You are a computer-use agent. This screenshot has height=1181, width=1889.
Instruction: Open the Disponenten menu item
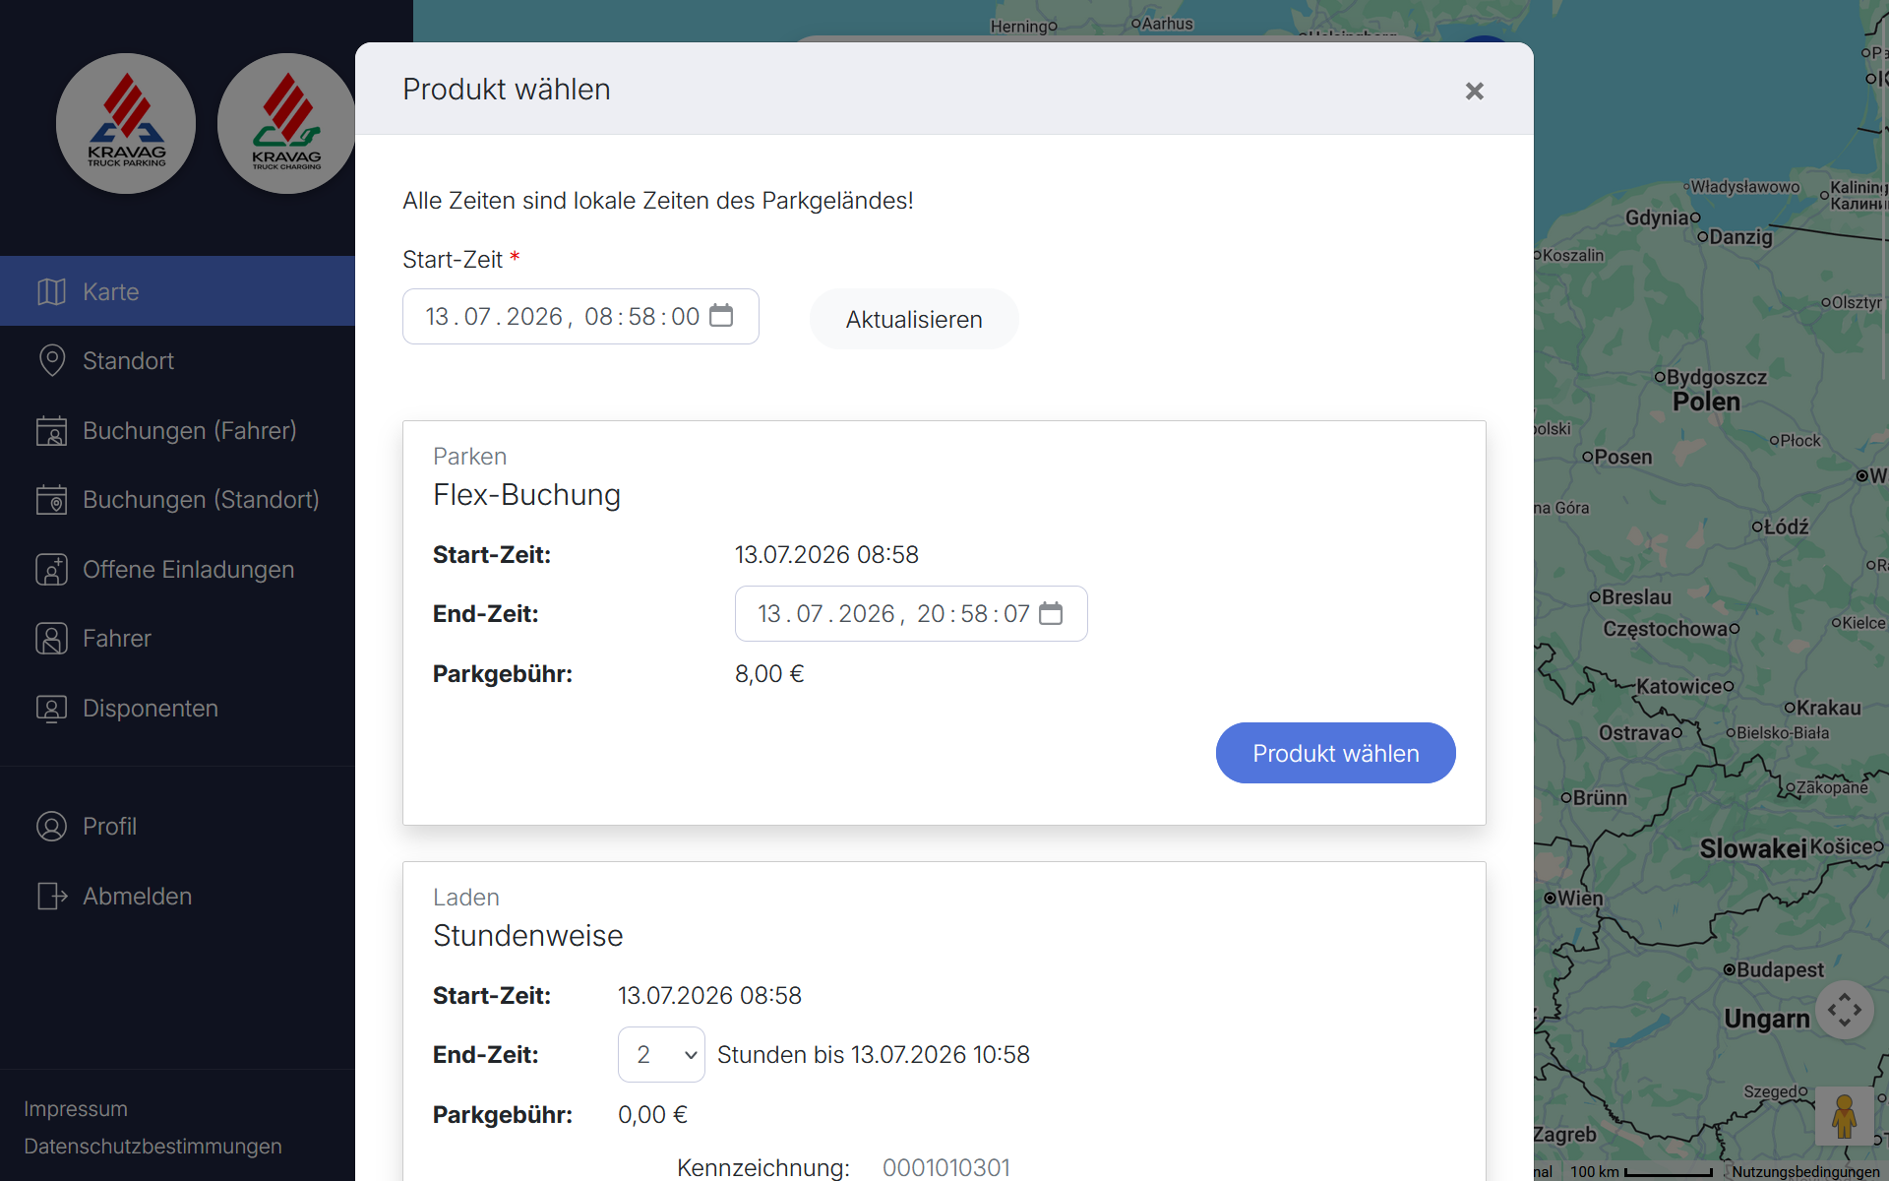[x=177, y=708]
